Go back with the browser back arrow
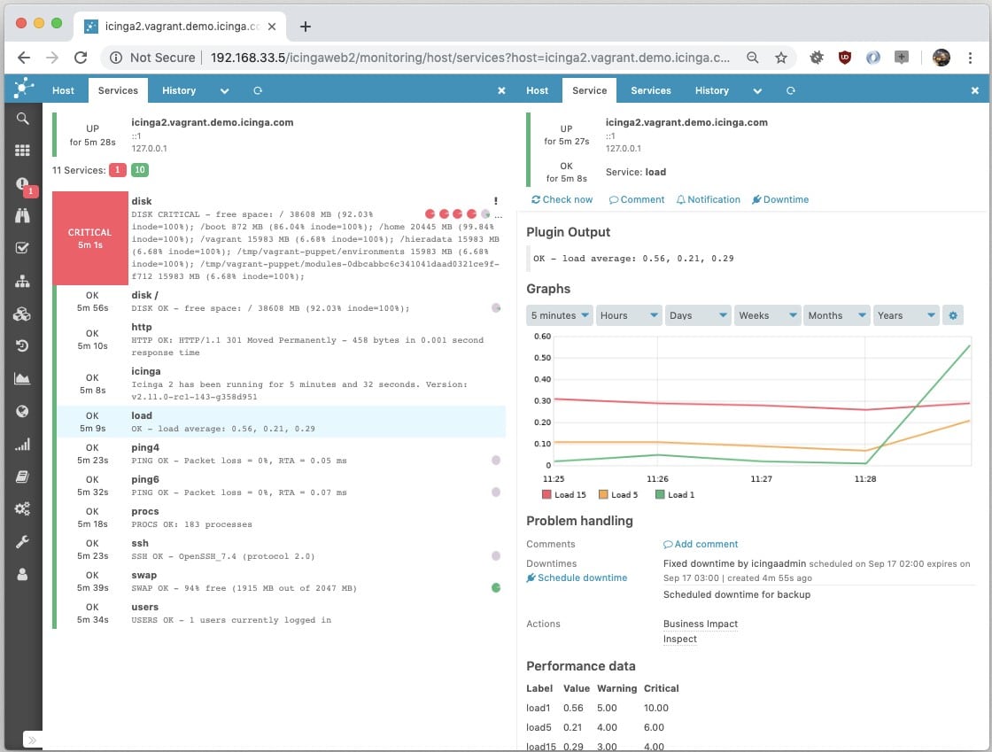This screenshot has height=752, width=992. click(x=24, y=58)
